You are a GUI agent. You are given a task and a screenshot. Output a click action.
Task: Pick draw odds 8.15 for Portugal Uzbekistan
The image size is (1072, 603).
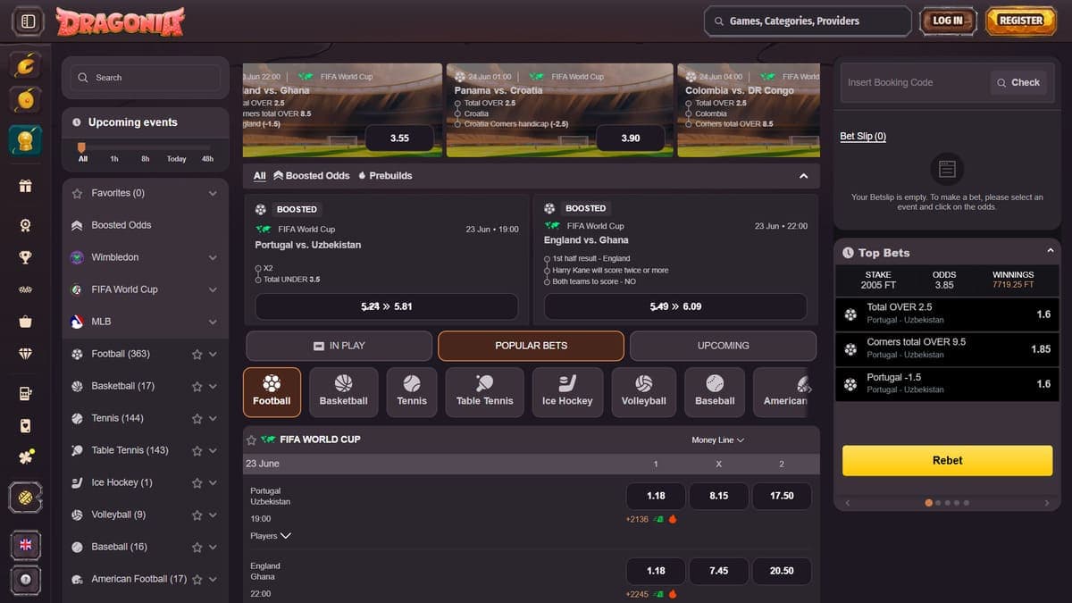tap(719, 496)
